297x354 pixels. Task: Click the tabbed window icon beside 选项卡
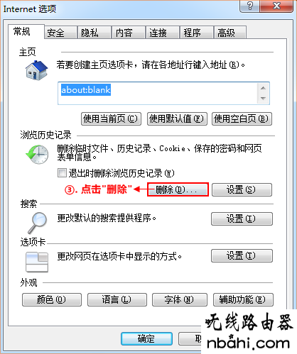click(x=37, y=262)
